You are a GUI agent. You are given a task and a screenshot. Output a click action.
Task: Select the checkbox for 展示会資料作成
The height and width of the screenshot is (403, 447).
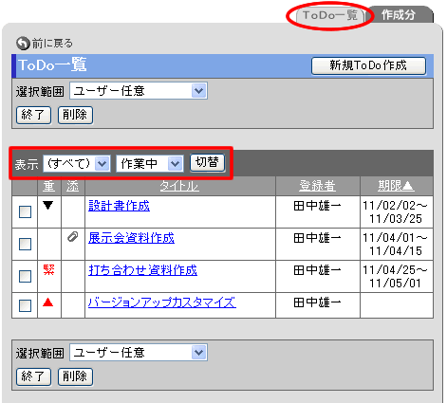point(25,244)
